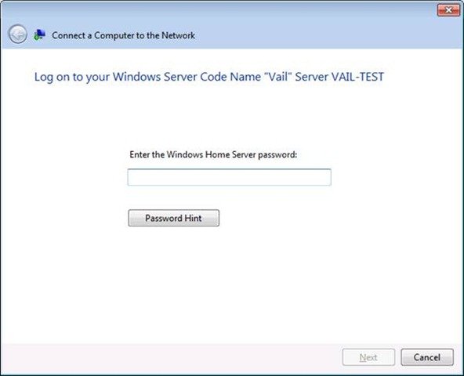Focus the Windows Home Server password field
The width and height of the screenshot is (464, 376).
coord(230,177)
